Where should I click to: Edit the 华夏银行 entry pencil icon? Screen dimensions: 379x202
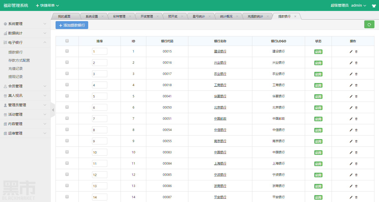pos(351,97)
